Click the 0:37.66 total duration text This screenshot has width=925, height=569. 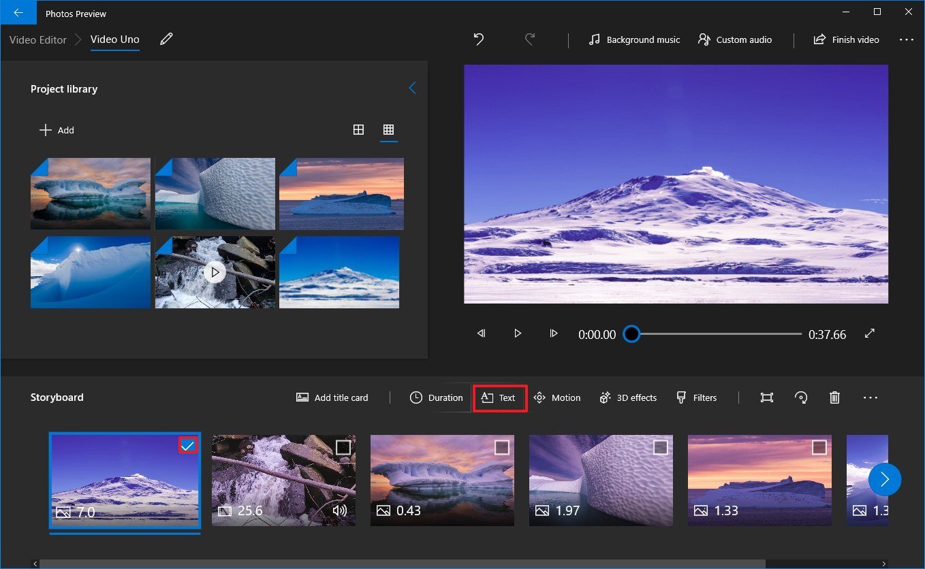point(827,334)
